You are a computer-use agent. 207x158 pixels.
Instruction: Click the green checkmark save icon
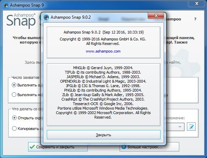pos(32,147)
